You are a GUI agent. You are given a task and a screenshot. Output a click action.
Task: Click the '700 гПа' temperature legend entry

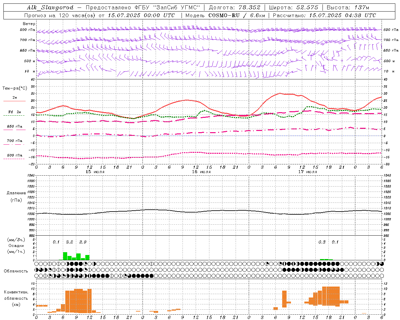15,141
